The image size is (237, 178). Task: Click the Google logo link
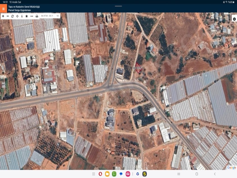[x=231, y=167]
